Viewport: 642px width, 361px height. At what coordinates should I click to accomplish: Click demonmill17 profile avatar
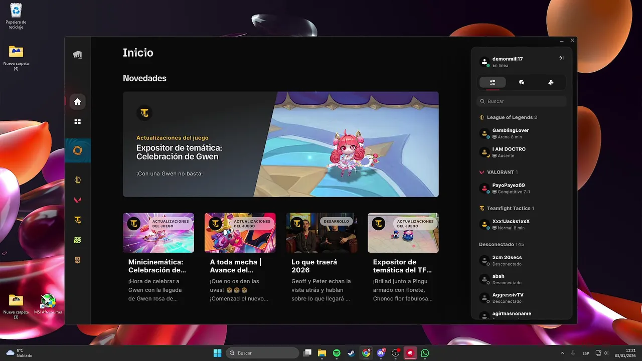coord(485,62)
